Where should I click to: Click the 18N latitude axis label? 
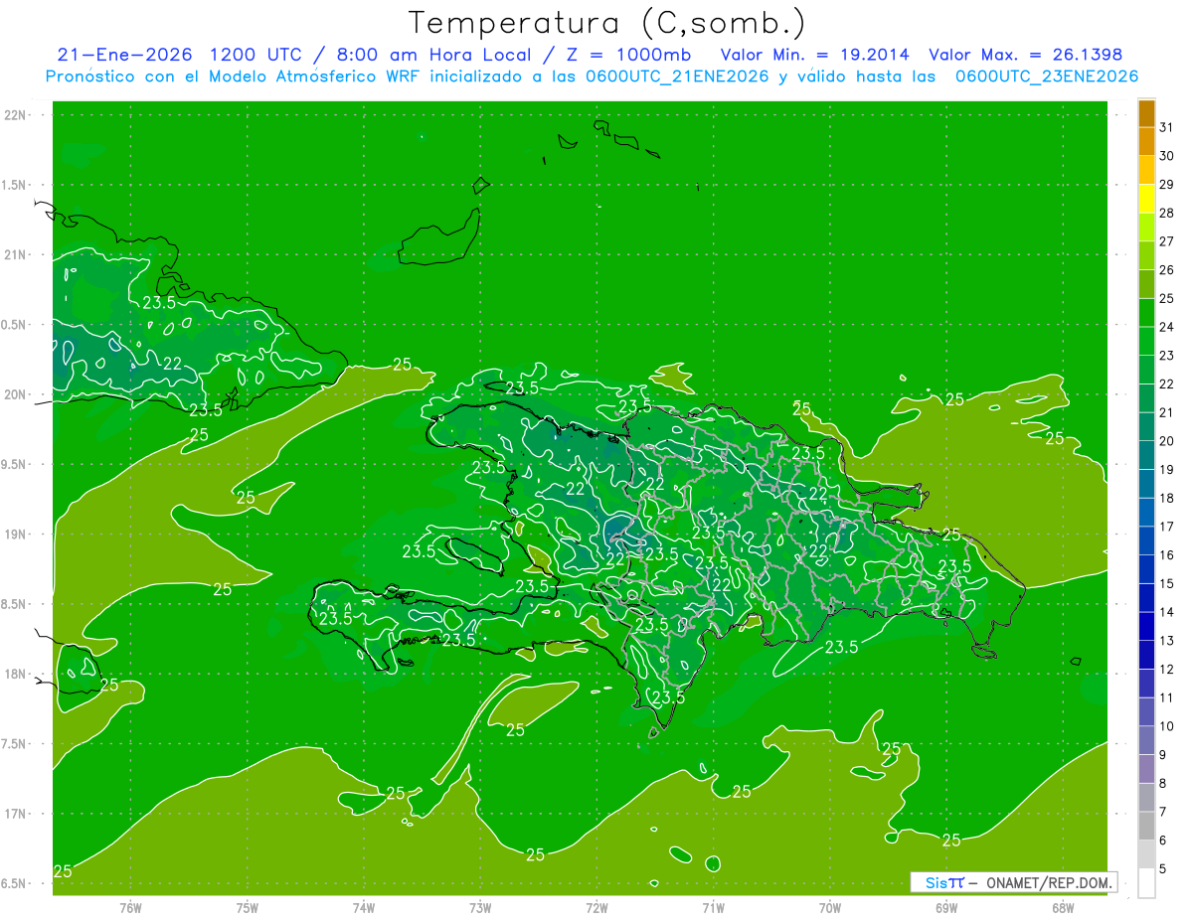pos(16,674)
